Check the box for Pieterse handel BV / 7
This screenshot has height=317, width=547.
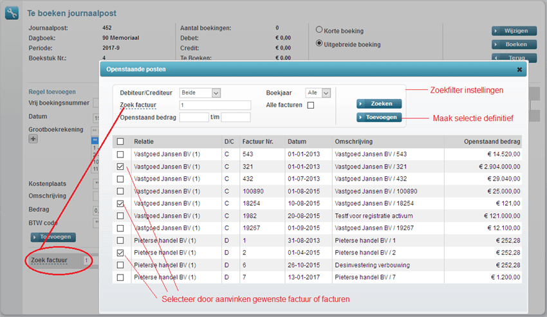click(x=120, y=278)
